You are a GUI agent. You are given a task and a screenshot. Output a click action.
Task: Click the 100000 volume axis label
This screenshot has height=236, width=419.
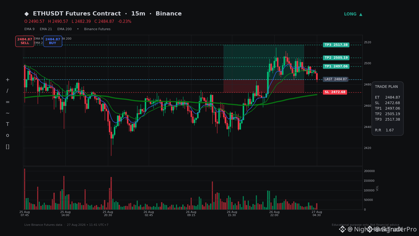369,190
